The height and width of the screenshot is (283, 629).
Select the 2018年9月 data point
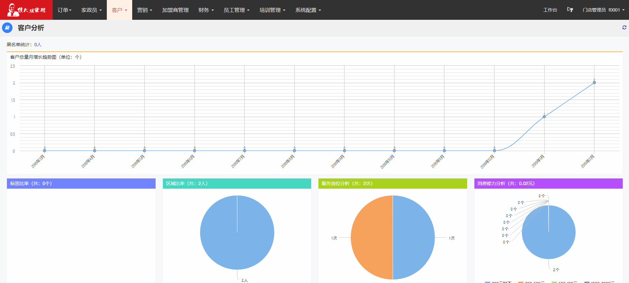[344, 151]
